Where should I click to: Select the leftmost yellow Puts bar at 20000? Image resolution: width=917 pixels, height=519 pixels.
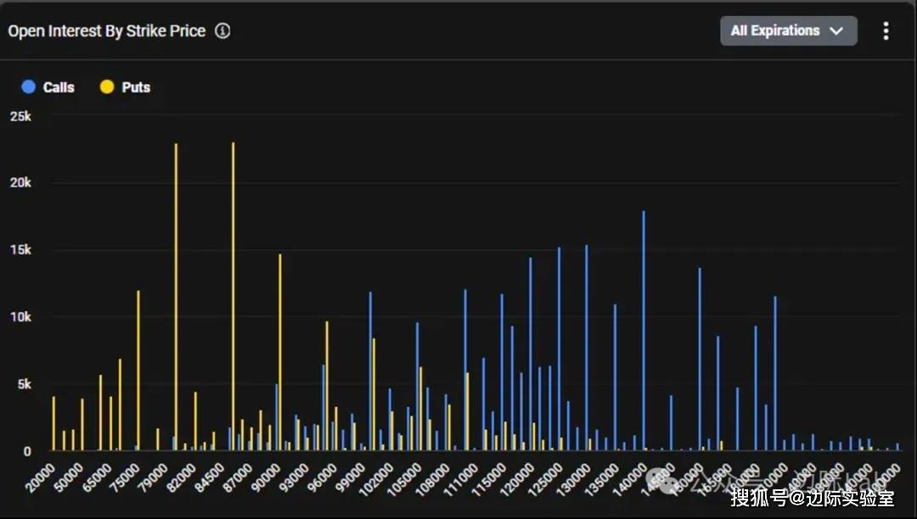(x=53, y=422)
